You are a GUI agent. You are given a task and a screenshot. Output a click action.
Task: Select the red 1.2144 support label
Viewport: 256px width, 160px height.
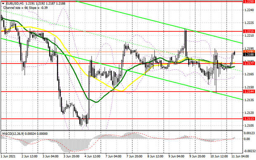pyautogui.click(x=249, y=92)
